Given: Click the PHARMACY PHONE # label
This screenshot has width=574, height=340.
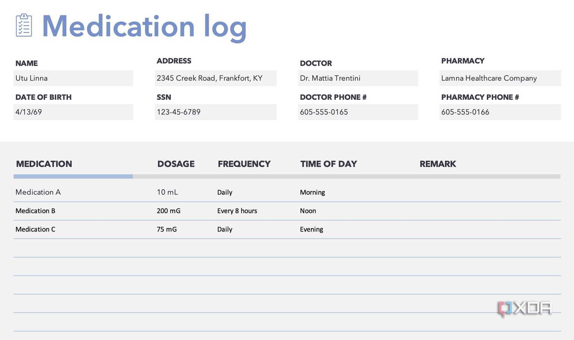Looking at the screenshot, I should [x=480, y=97].
